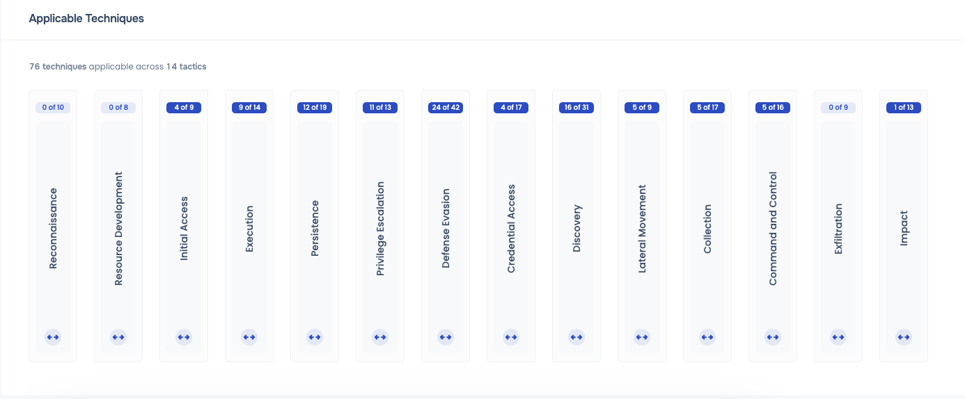Expand Persistence column via arrows icon
The height and width of the screenshot is (399, 965).
pos(315,337)
